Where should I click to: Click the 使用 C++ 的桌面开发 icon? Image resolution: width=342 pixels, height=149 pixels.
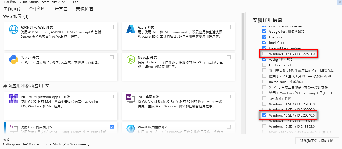pyautogui.click(x=14, y=129)
